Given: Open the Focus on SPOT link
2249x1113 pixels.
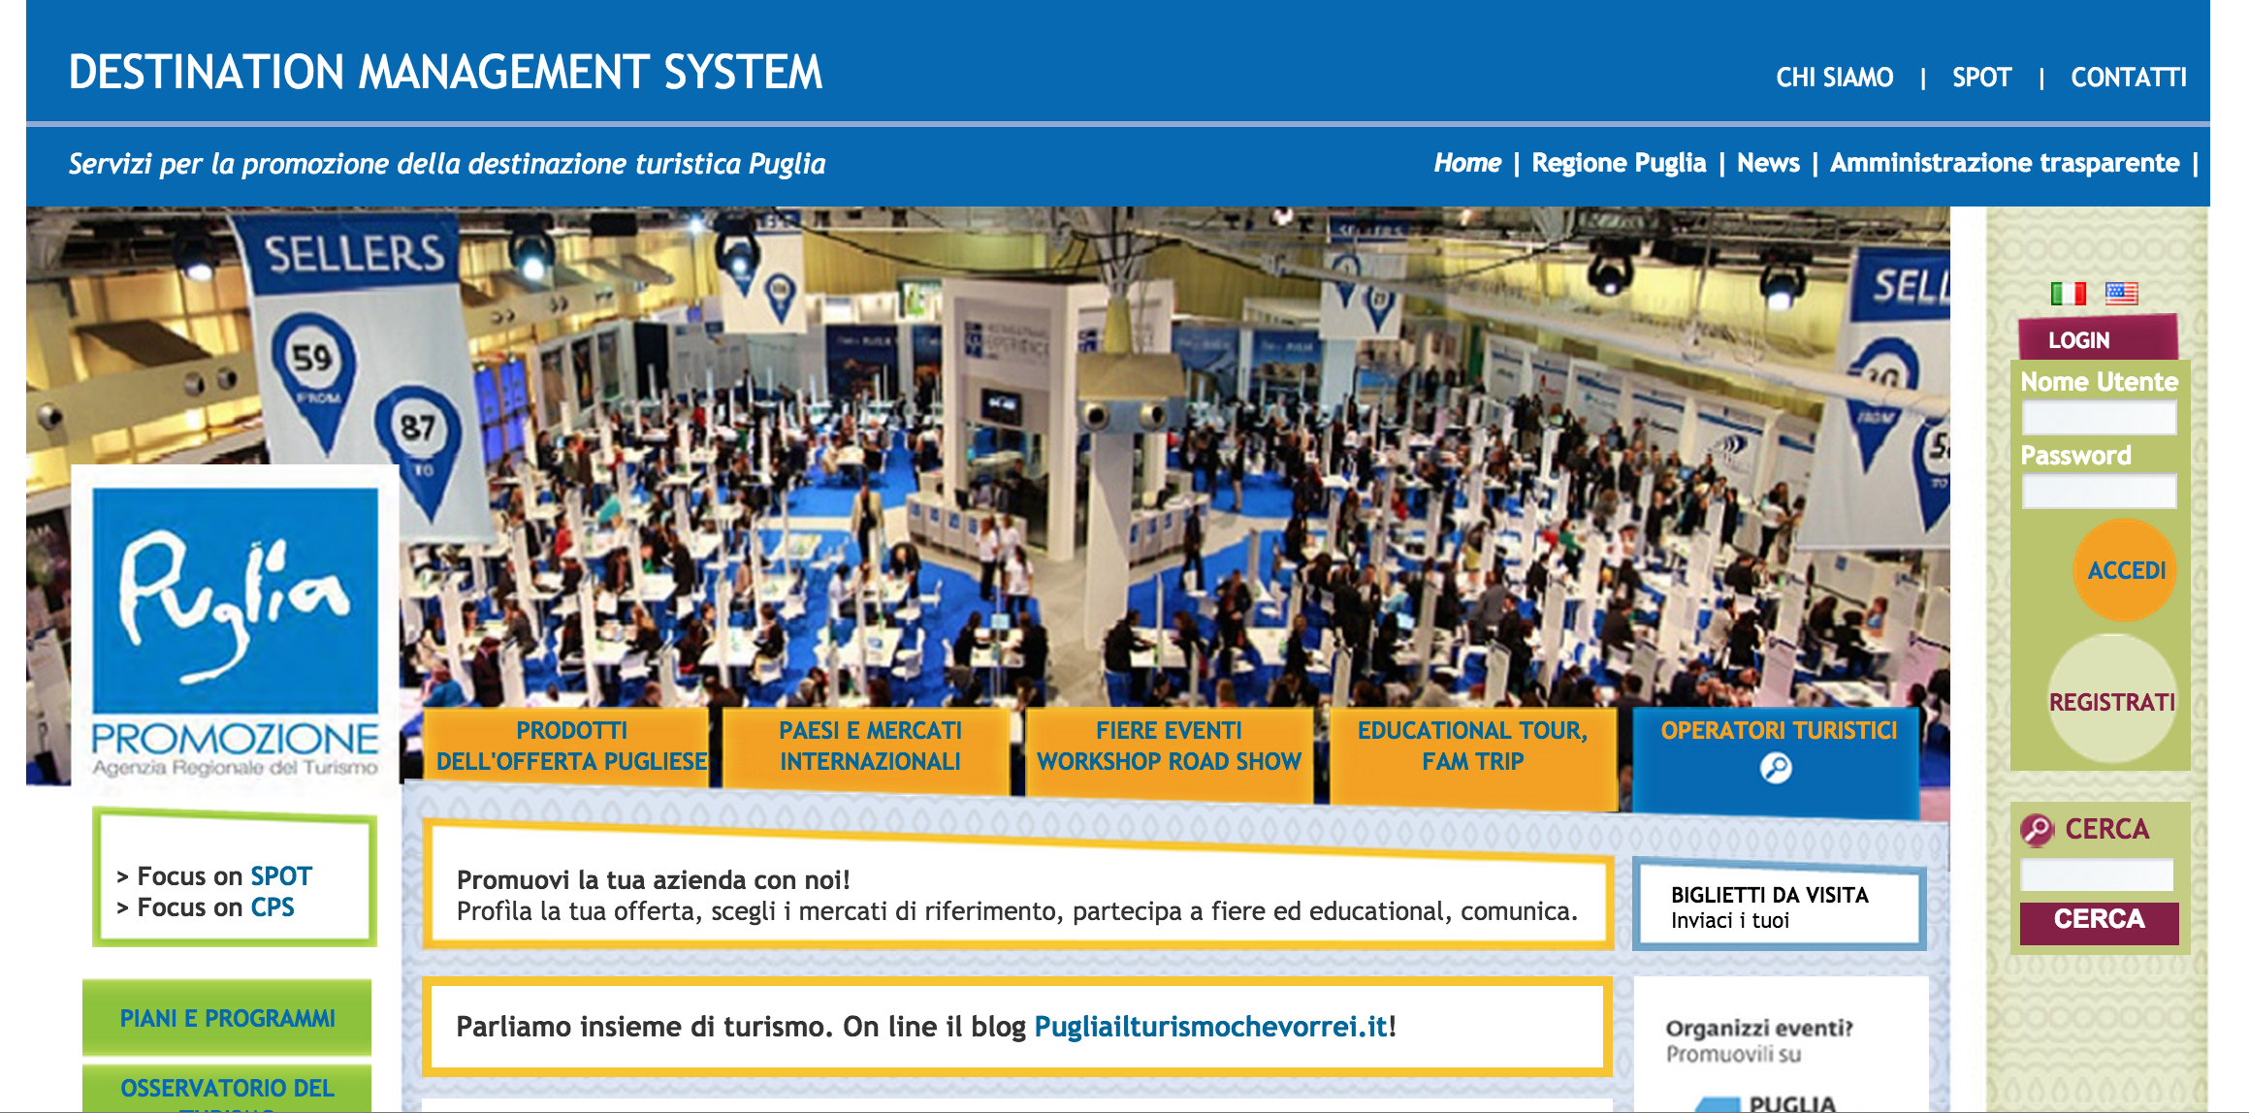Looking at the screenshot, I should 280,876.
